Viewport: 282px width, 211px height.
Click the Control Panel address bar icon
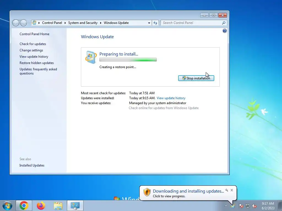coord(34,23)
